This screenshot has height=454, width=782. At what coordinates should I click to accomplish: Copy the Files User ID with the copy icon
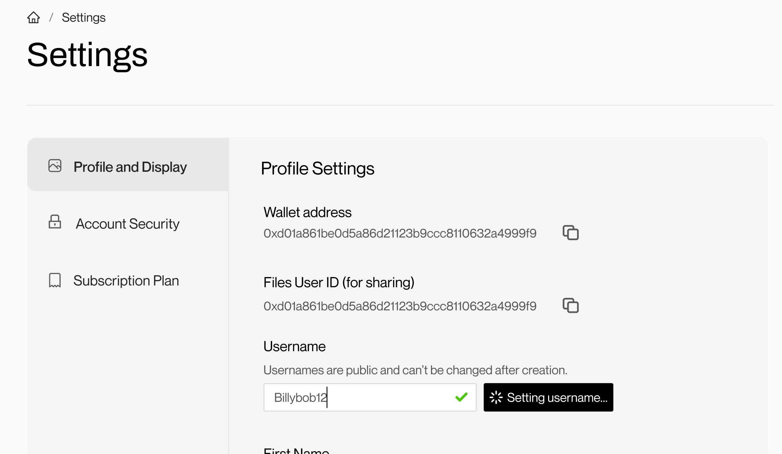tap(571, 306)
